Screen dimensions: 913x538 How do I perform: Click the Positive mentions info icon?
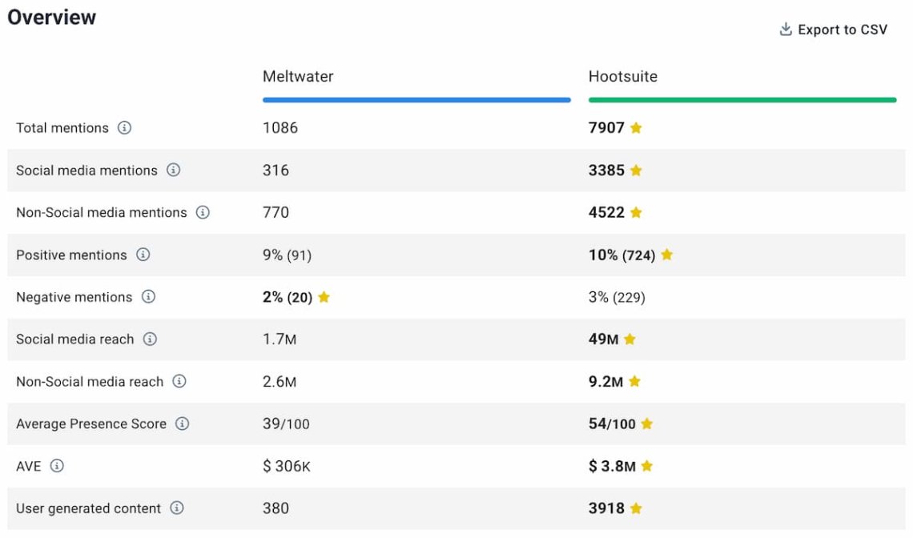(x=143, y=255)
